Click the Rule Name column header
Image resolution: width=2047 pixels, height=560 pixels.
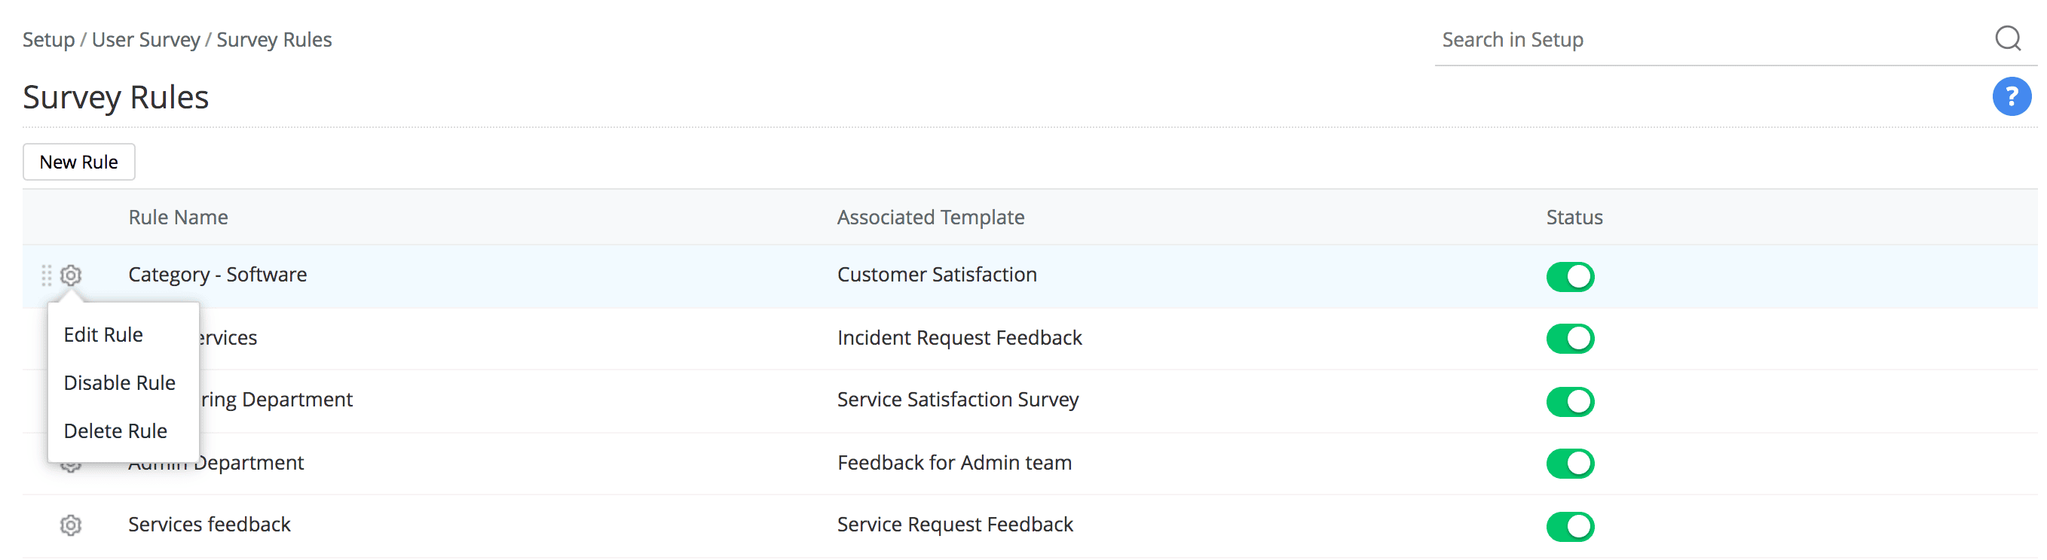(178, 218)
